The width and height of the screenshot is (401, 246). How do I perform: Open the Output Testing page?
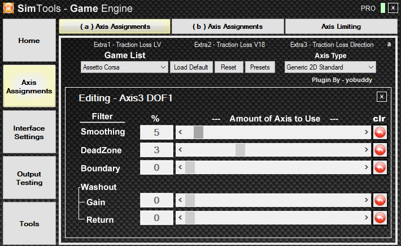(29, 178)
